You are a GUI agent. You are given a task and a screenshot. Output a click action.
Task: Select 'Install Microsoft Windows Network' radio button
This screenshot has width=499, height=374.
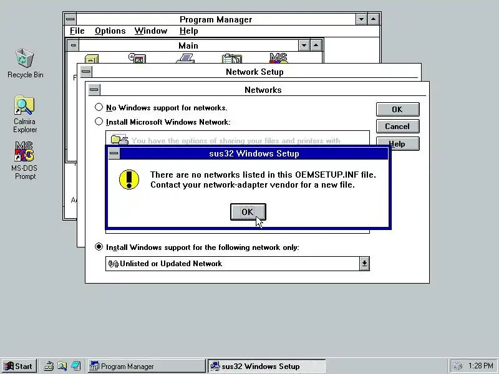[162, 122]
